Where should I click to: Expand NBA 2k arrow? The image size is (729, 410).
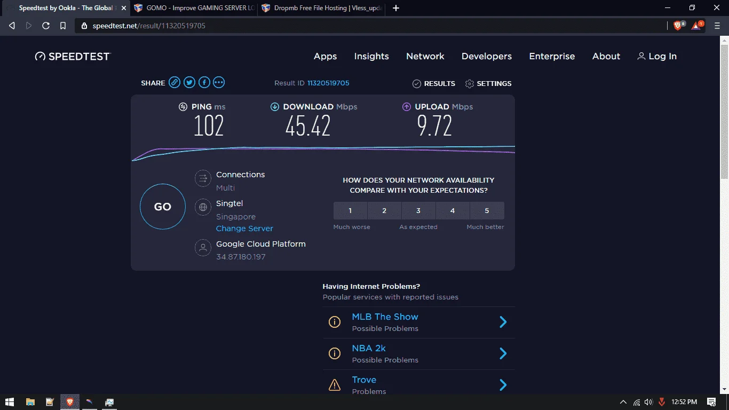(503, 353)
